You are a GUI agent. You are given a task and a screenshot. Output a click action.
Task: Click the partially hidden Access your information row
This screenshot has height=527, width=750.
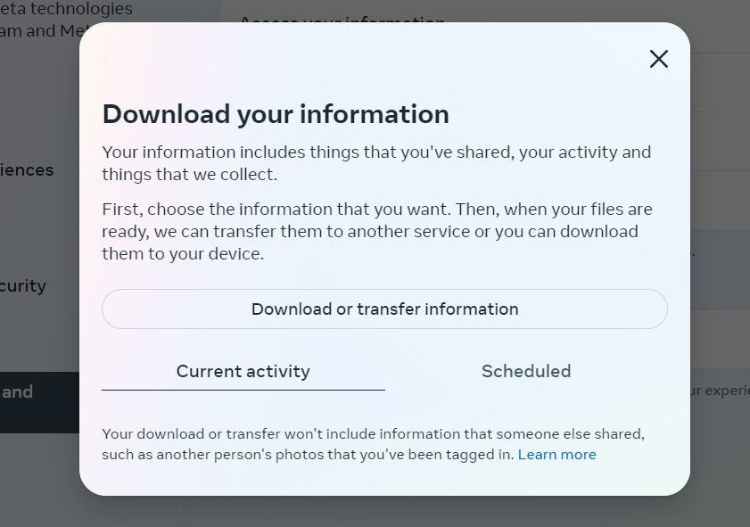click(x=342, y=19)
